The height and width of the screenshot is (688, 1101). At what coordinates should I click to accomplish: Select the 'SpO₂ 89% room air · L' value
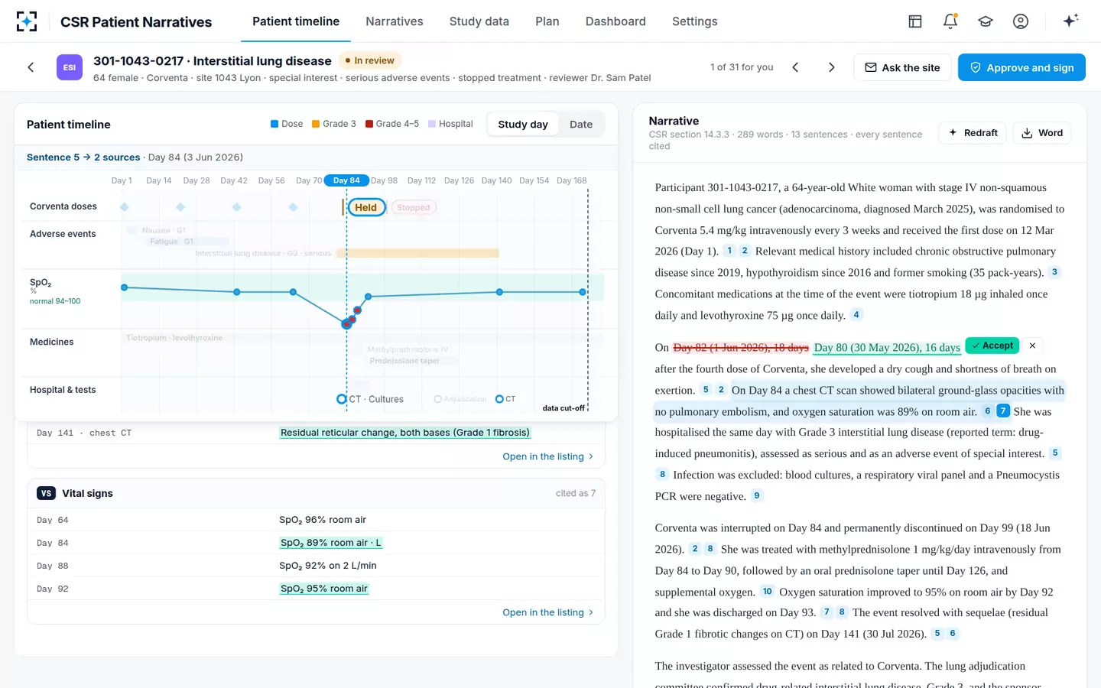[331, 543]
